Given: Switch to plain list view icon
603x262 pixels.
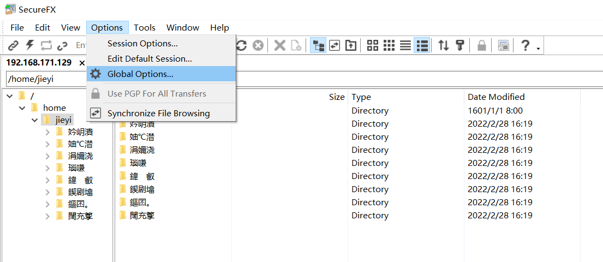Looking at the screenshot, I should click(405, 45).
